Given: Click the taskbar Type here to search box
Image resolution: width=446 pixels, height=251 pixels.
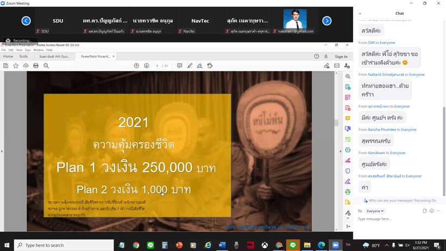Looking at the screenshot, I should point(64,245).
